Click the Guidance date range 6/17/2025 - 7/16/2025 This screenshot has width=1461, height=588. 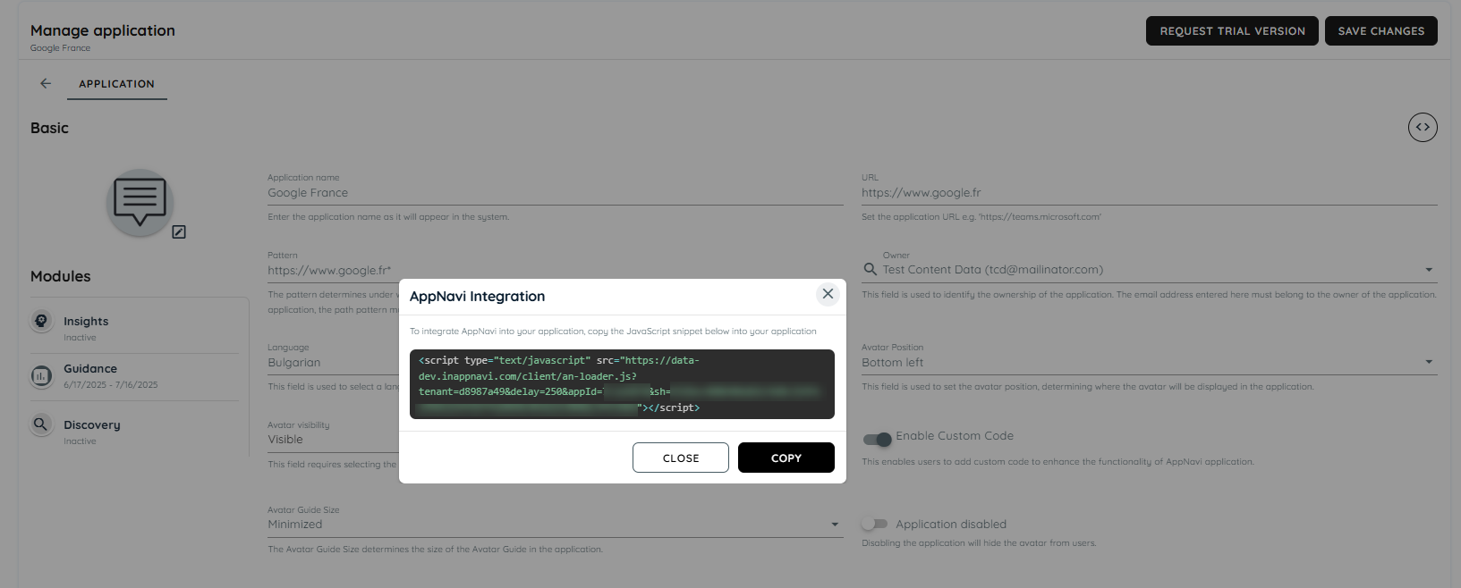point(111,385)
